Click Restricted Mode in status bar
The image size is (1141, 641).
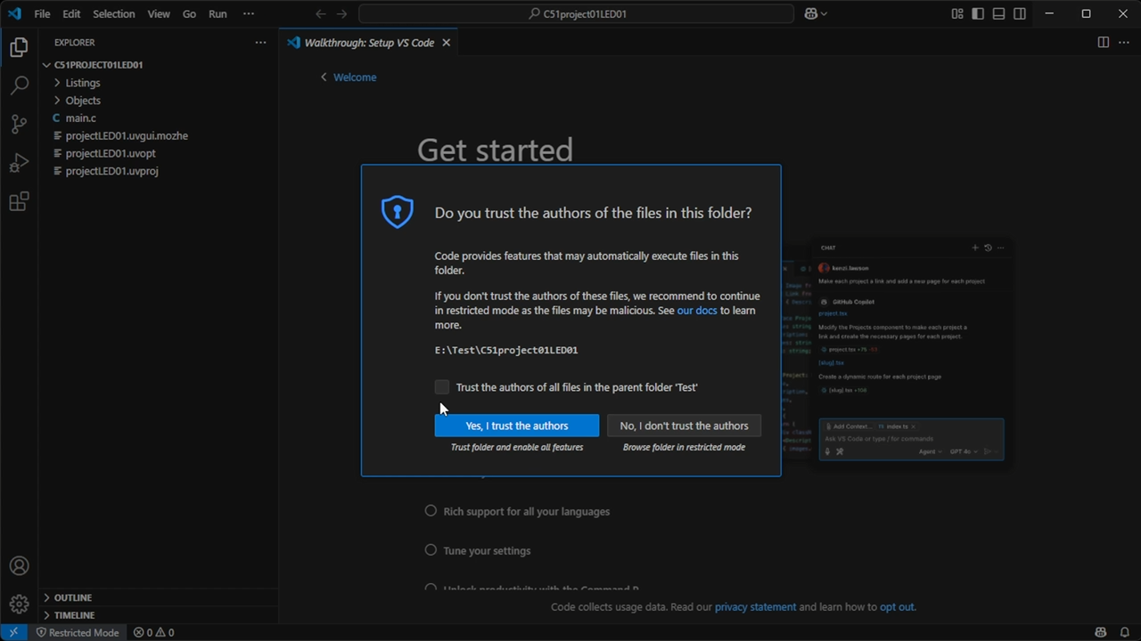pos(77,632)
